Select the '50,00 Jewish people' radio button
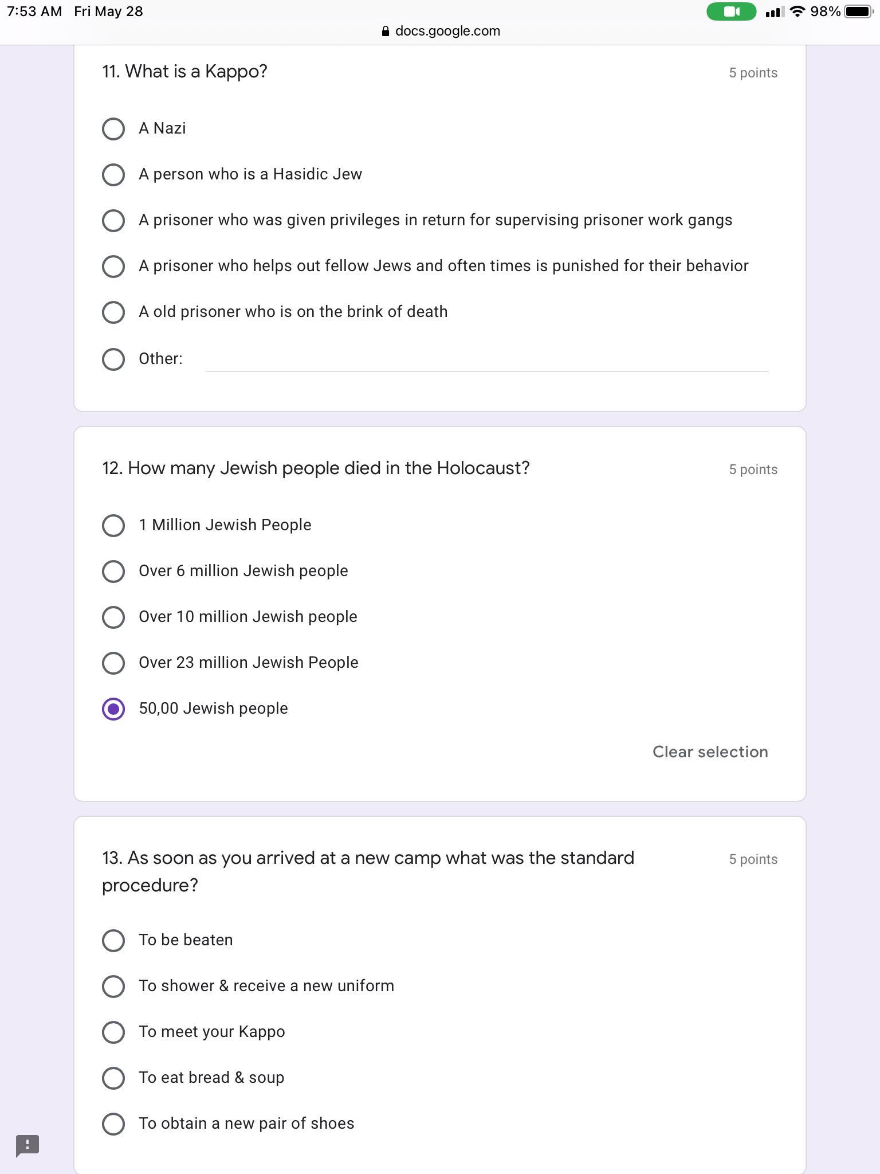Image resolution: width=880 pixels, height=1174 pixels. 113,709
